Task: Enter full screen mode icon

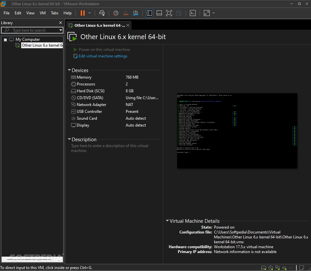Action: coord(169,13)
